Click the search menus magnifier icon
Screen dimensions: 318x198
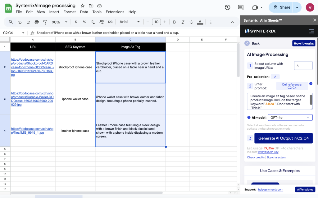click(x=11, y=22)
